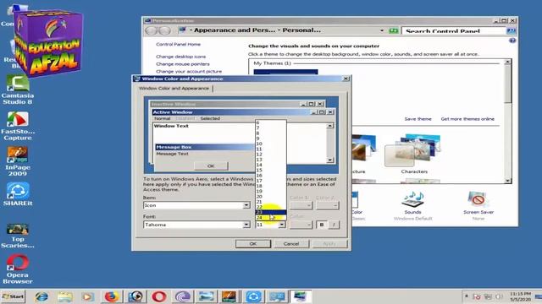Choose size 8 from the font size list

[x=271, y=133]
